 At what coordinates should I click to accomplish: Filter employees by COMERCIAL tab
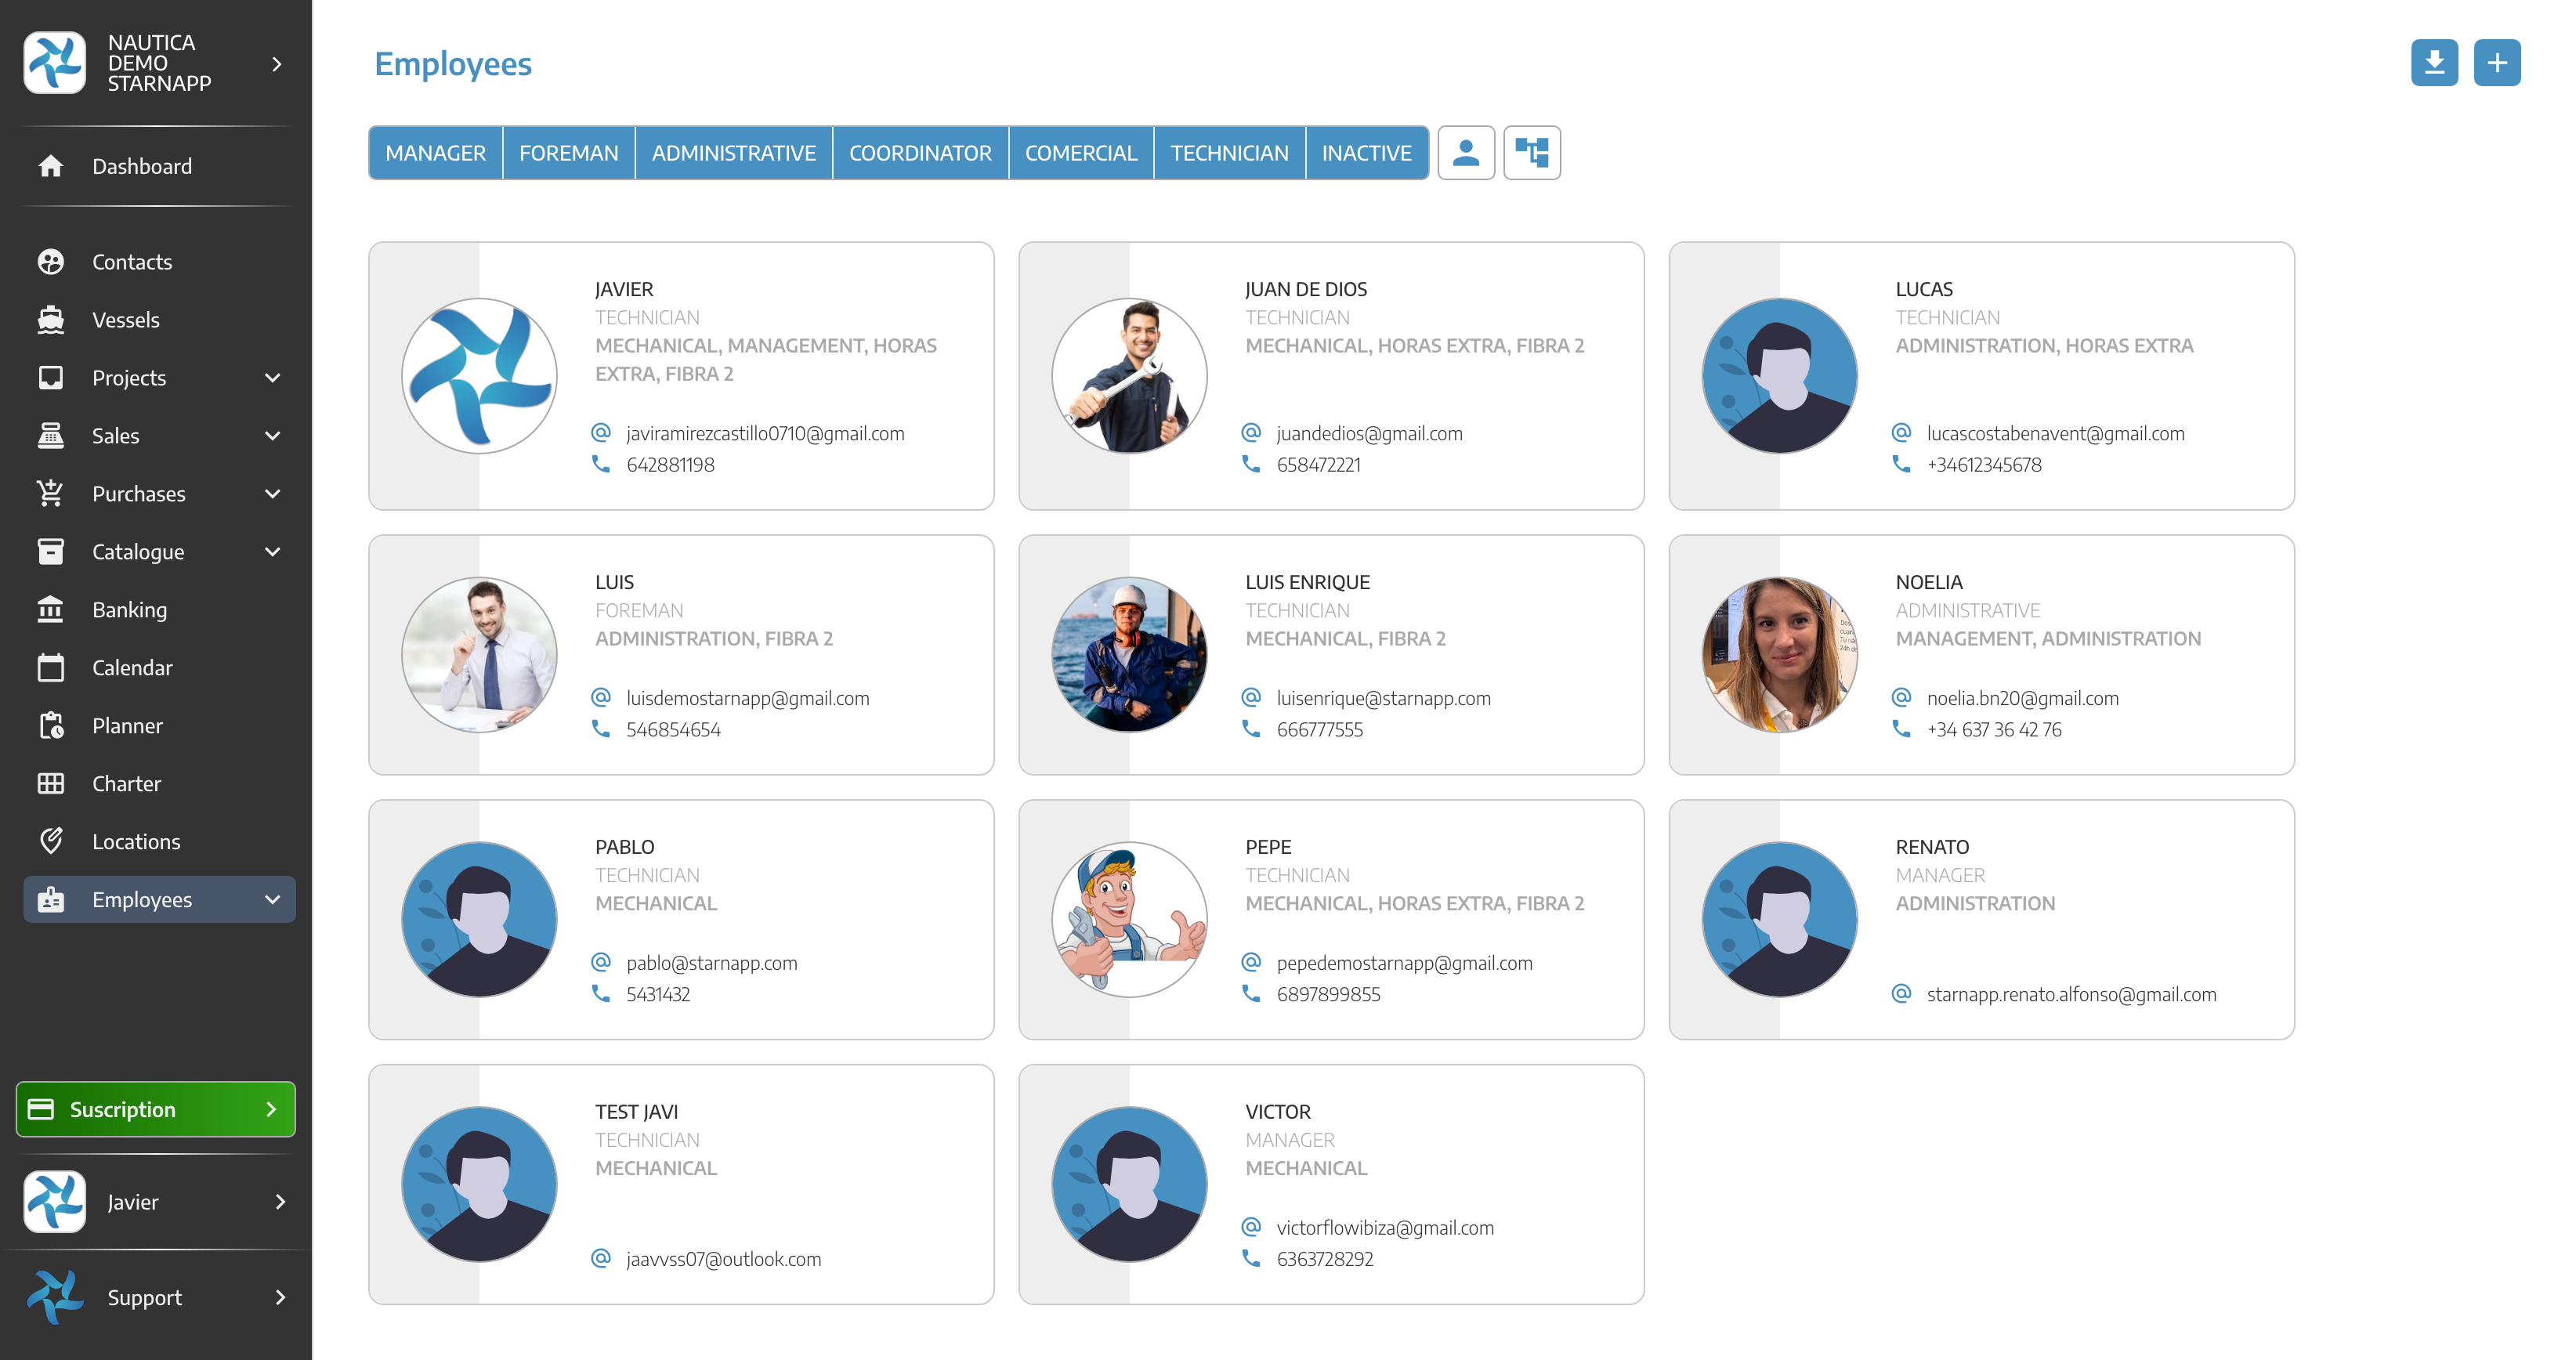tap(1081, 153)
